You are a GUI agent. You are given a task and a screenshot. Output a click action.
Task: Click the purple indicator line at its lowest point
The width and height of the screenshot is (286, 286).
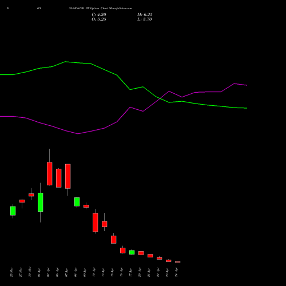pos(78,134)
